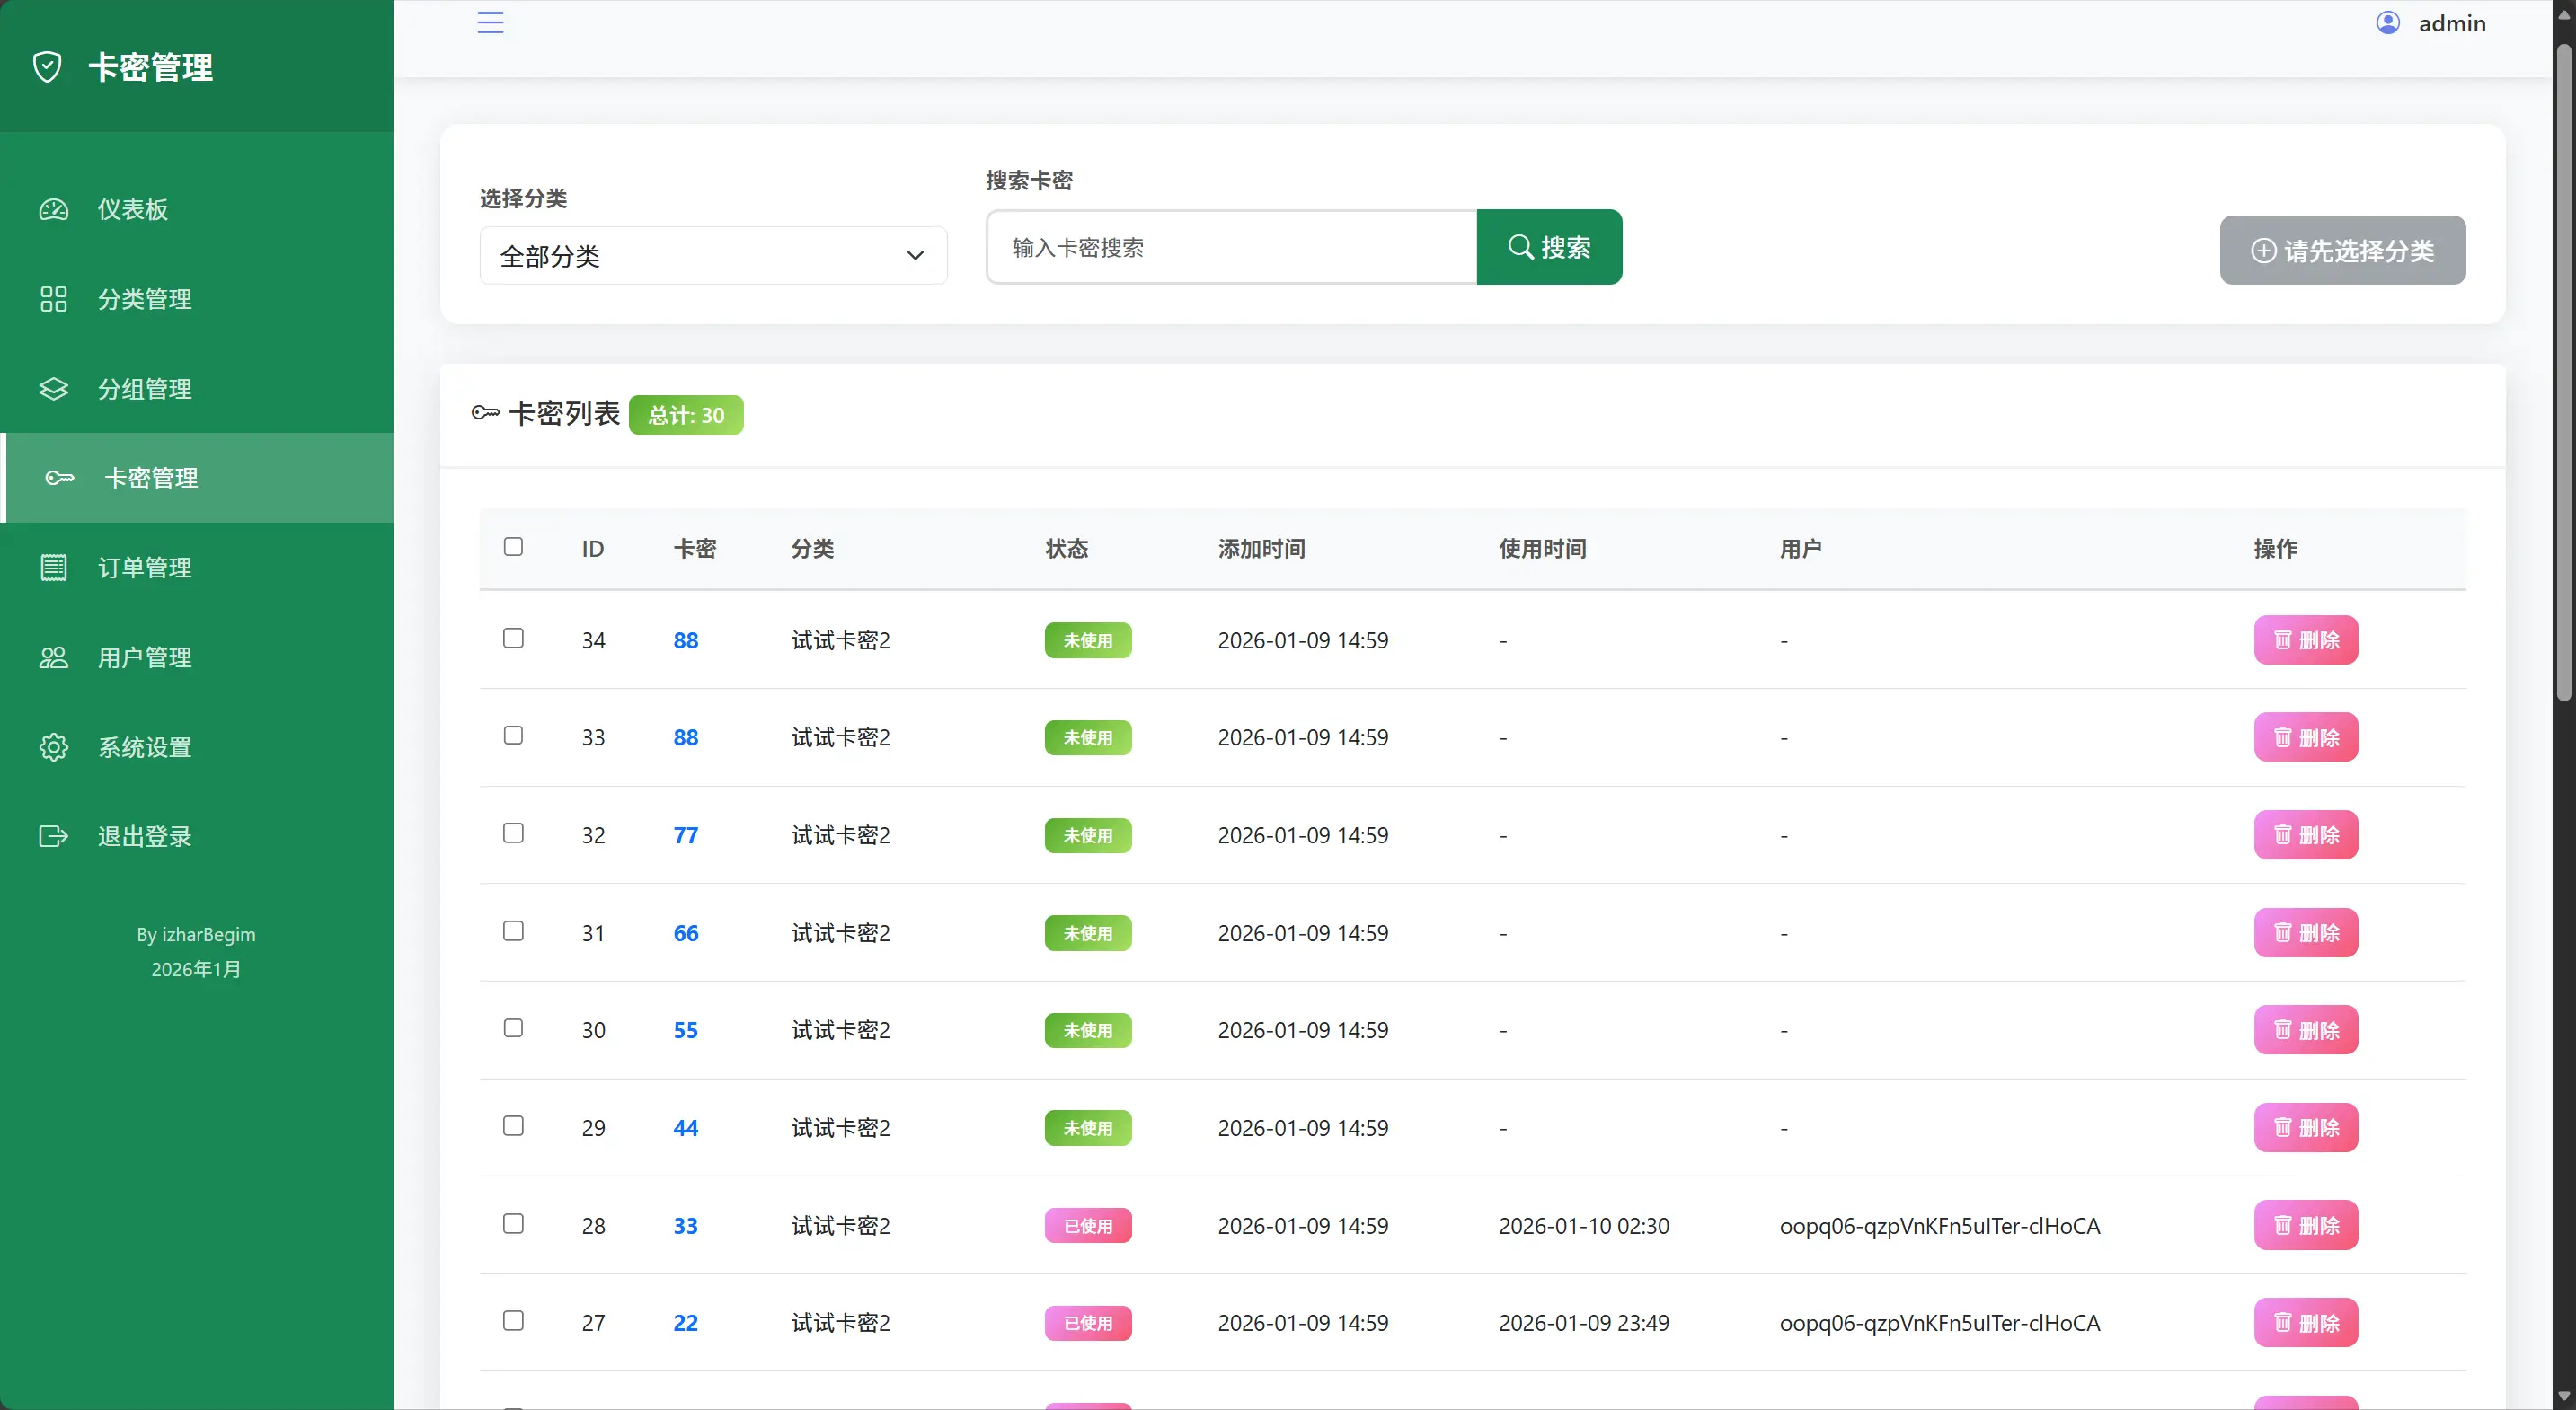The height and width of the screenshot is (1410, 2576).
Task: Click the 系统设置 gear icon
Action: pos(54,747)
